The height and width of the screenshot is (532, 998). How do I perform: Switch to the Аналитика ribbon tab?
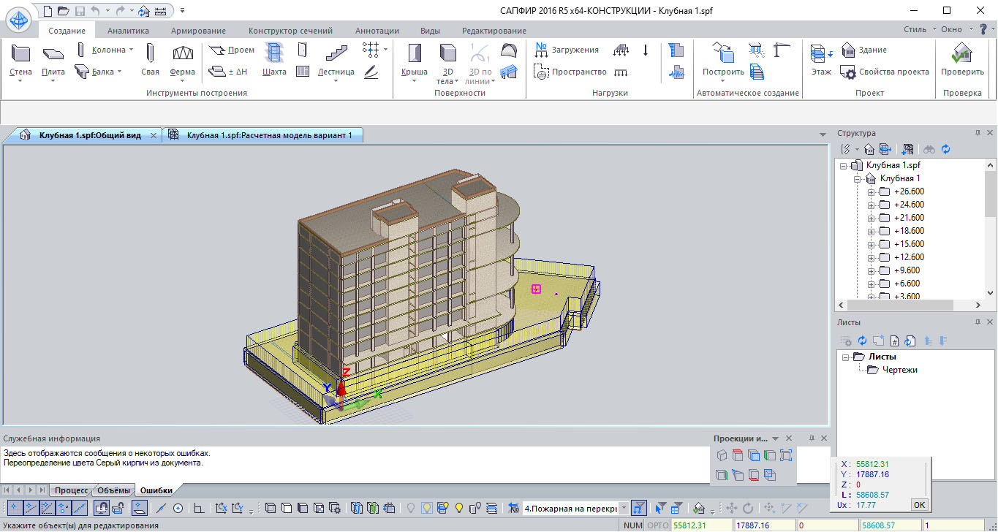point(128,31)
